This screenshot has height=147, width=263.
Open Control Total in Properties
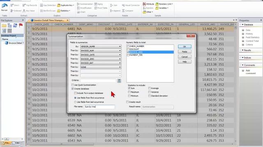point(252,41)
